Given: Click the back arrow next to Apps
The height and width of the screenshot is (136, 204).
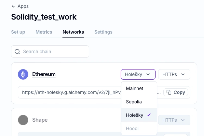Looking at the screenshot, I should pyautogui.click(x=14, y=6).
